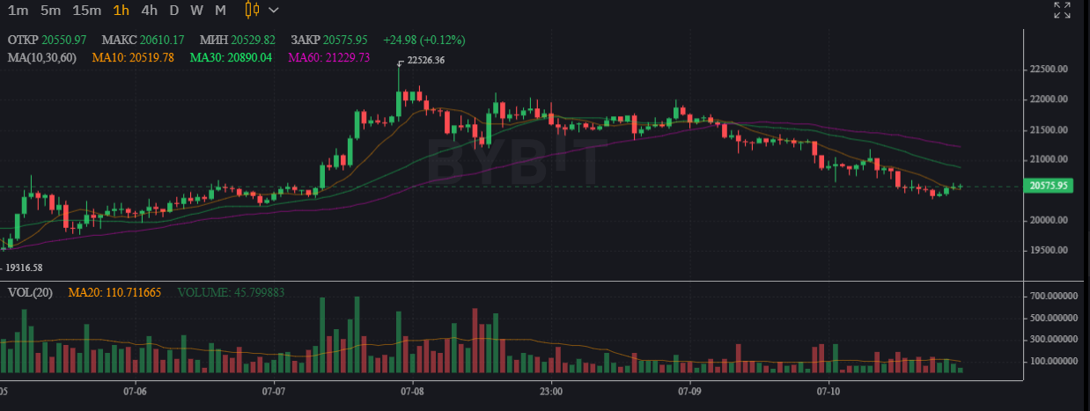Click the 100.000000 volume axis label
1090x411 pixels.
[1052, 361]
